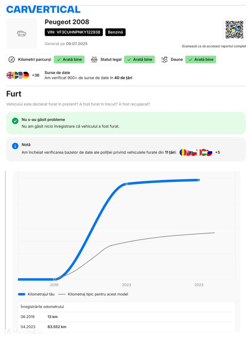Toggle Kilometraj tipic pentru acest model legend

pos(93,294)
